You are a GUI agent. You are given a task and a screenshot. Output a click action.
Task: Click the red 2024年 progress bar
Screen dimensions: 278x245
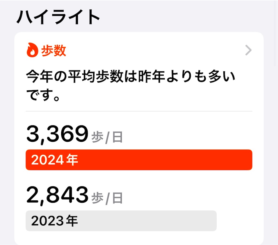pyautogui.click(x=139, y=160)
